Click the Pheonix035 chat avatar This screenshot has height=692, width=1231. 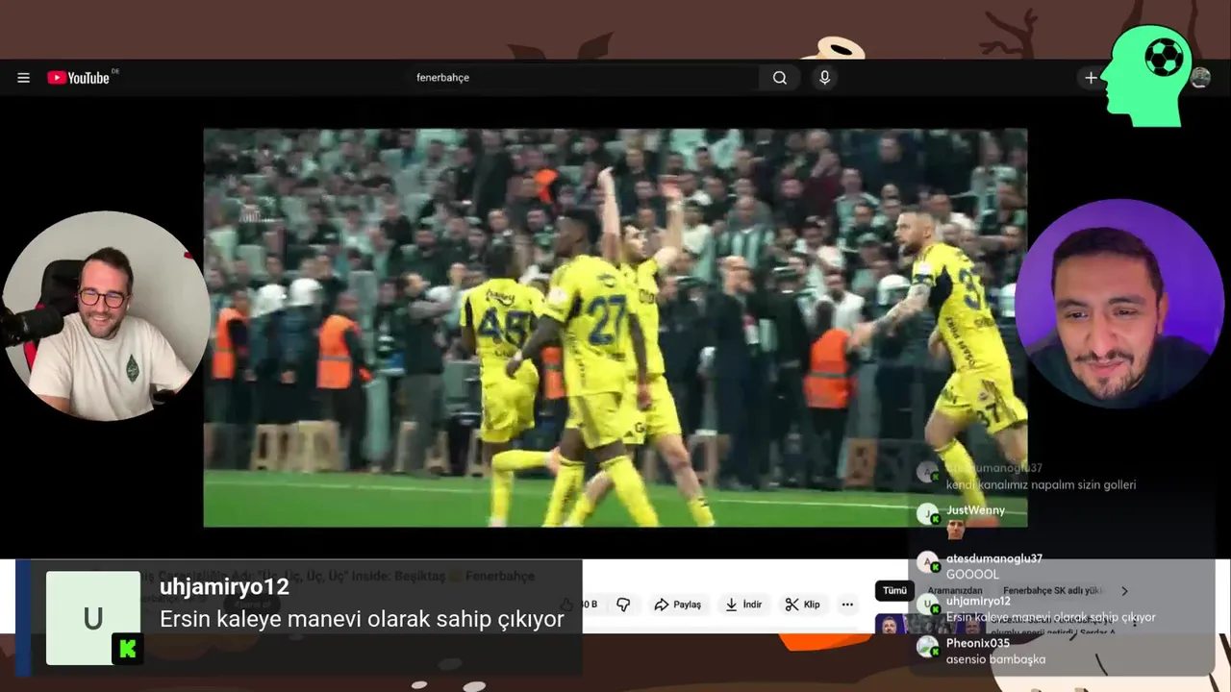[927, 648]
